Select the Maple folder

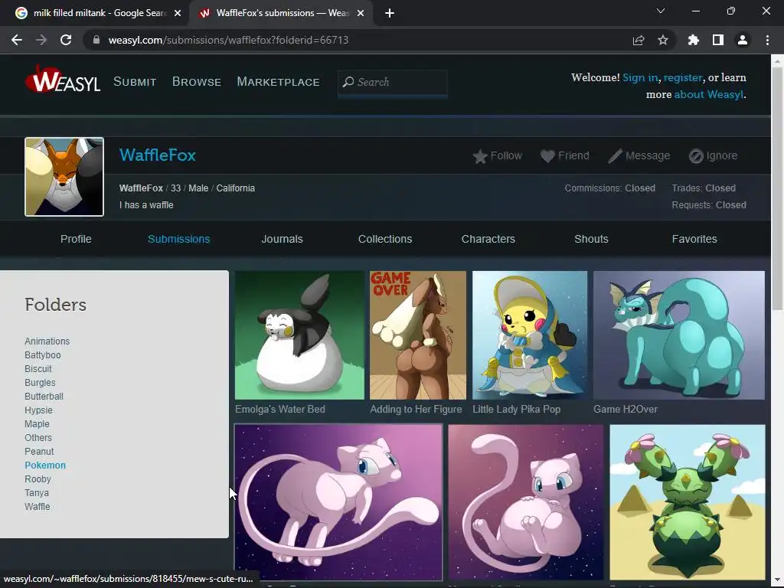(37, 424)
